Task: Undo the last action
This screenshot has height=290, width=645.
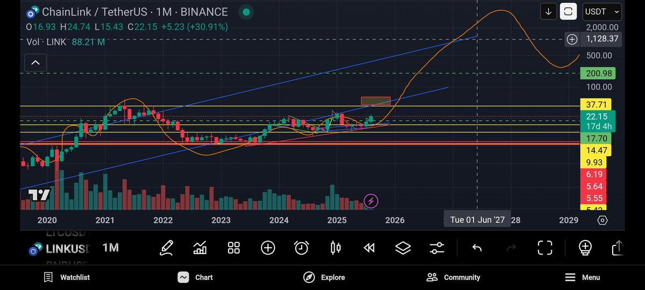Action: (x=477, y=248)
